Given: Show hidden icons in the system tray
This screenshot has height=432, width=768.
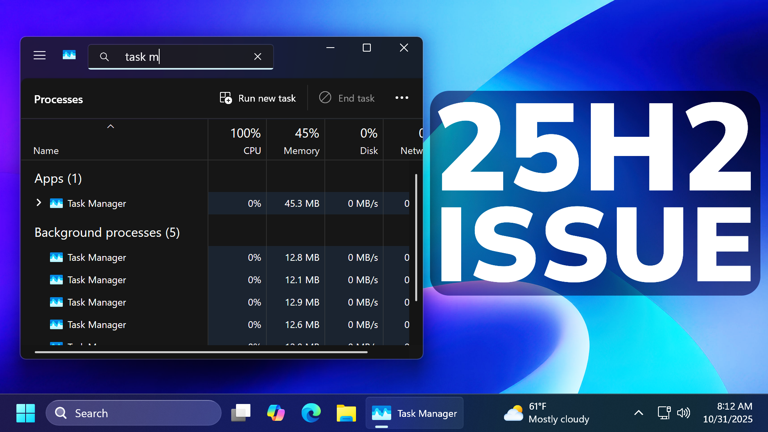Looking at the screenshot, I should click(639, 413).
